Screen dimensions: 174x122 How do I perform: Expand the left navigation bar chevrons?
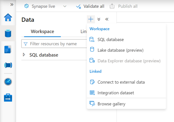(12, 5)
